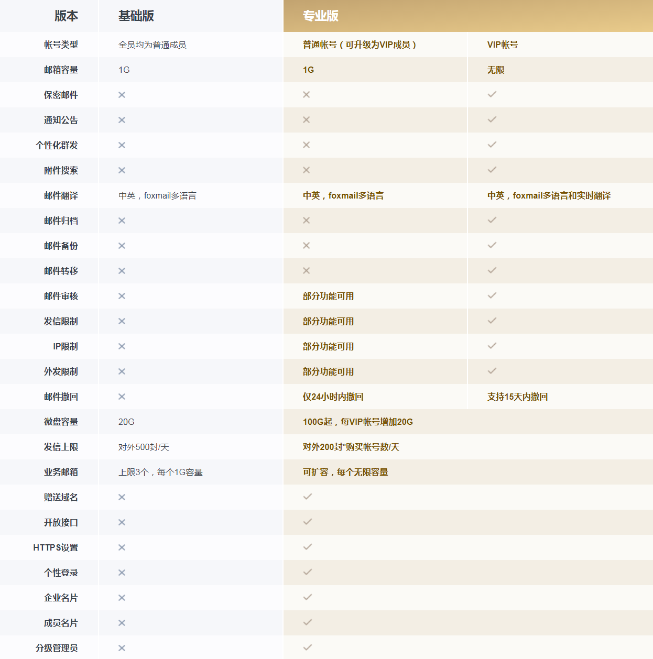Viewport: 653px width, 659px height.
Task: Click the checkmark in 邮件审核 row under VIP帐号
Action: 492,295
